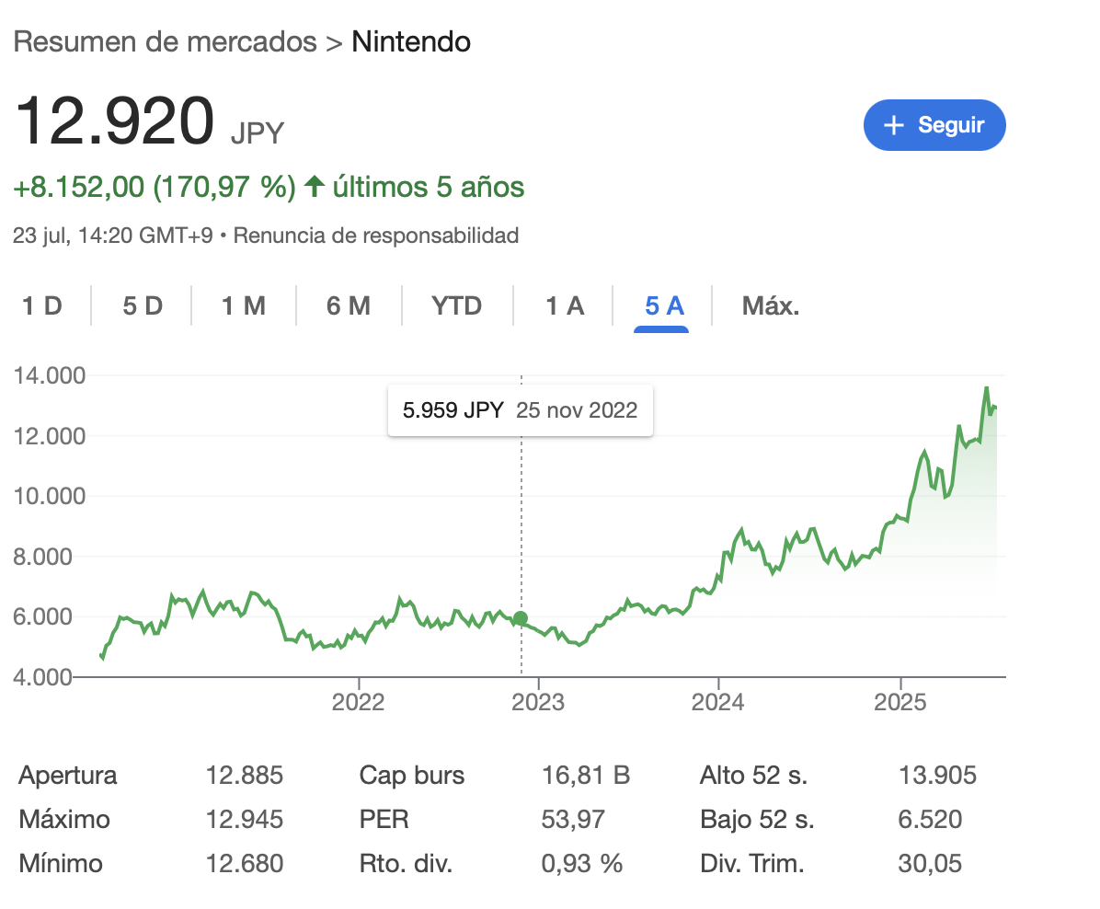Viewport: 1100px width, 909px height.
Task: Switch to the 6 M chart tab
Action: coord(349,305)
